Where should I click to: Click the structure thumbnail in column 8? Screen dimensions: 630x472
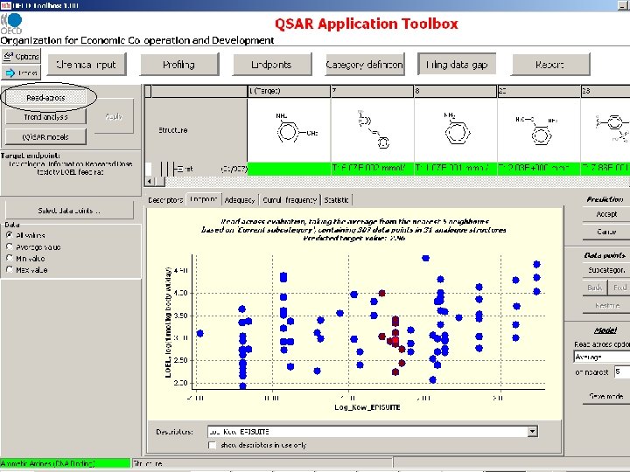456,130
